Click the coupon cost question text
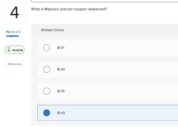The image size is (178, 127). (69, 9)
